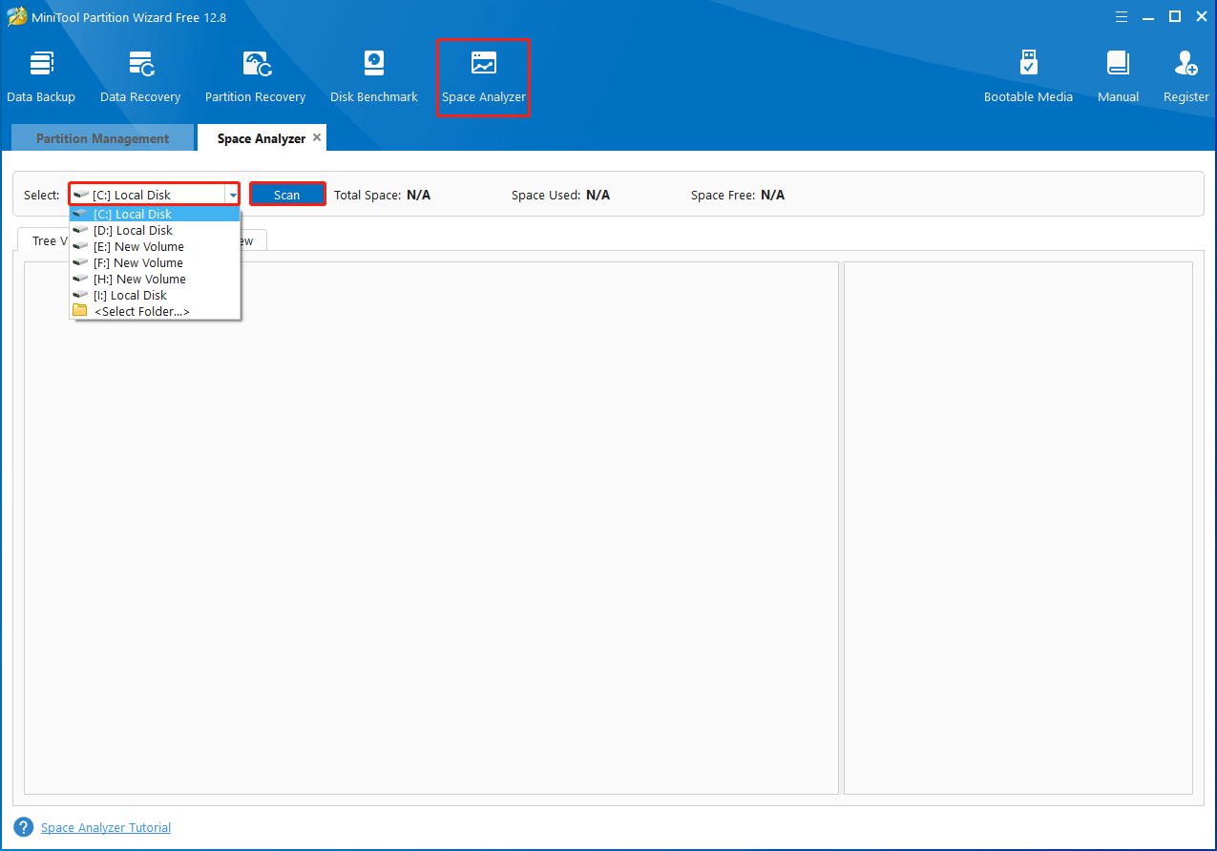Screen dimensions: 1217x851
Task: Pick [I:] Local Disk in the list
Action: tap(129, 295)
